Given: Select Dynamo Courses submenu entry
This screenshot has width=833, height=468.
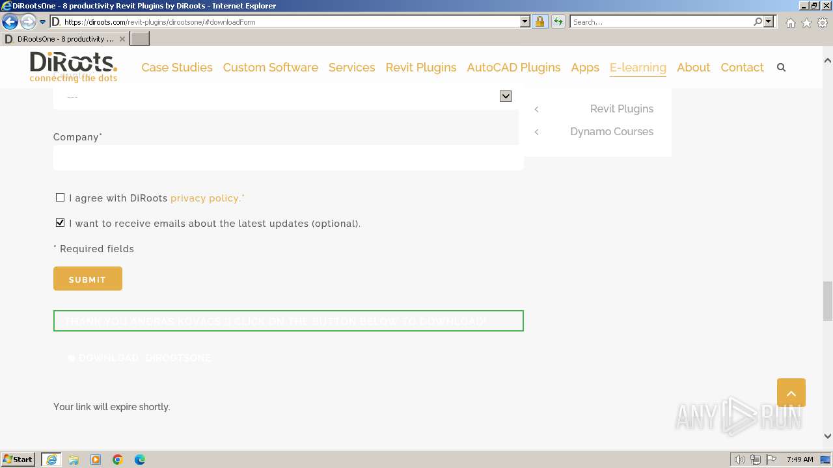Looking at the screenshot, I should 612,132.
